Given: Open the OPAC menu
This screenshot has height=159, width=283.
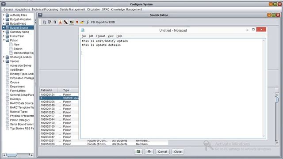Looking at the screenshot, I should coord(105,9).
